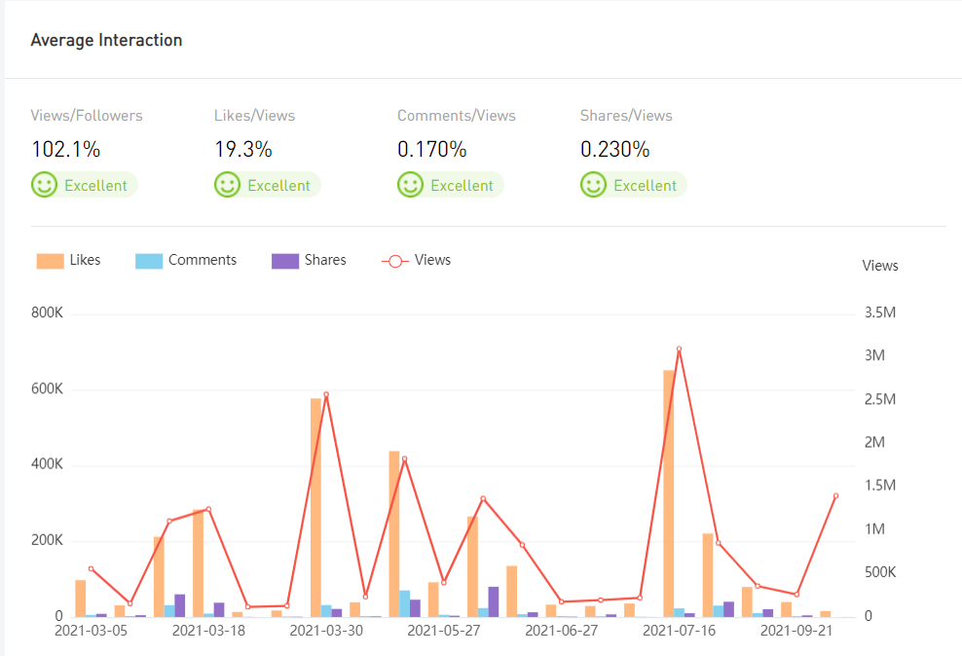The image size is (962, 656).
Task: Toggle the Comments series in the legend
Action: 186,261
